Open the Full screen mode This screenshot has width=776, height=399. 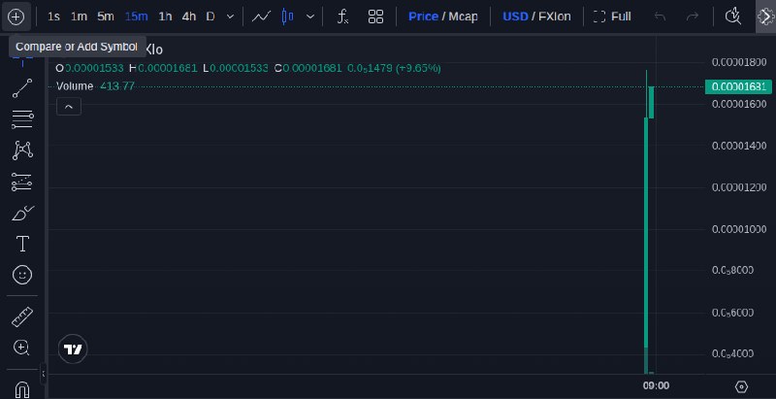612,17
